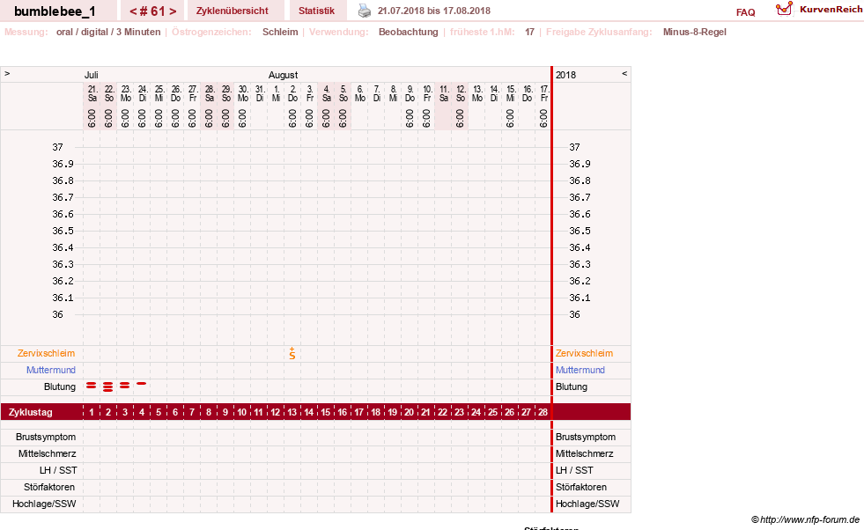
Task: Click the 6:00 time under '15. Mi'
Action: 510,119
